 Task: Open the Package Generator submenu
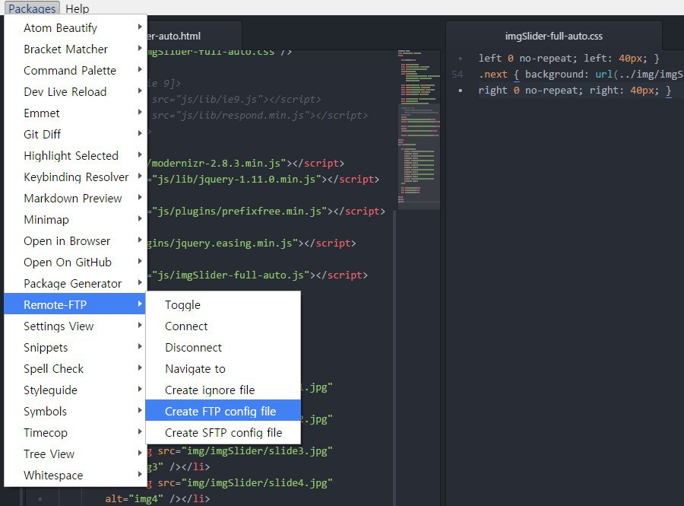[75, 284]
